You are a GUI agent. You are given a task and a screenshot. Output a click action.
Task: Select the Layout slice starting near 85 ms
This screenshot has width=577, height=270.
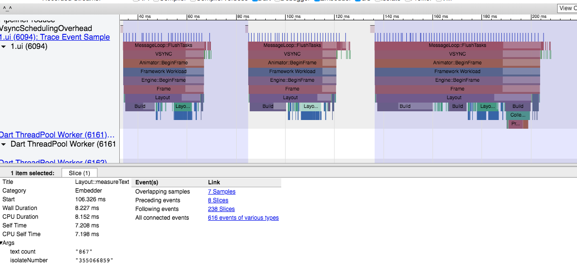tap(290, 98)
